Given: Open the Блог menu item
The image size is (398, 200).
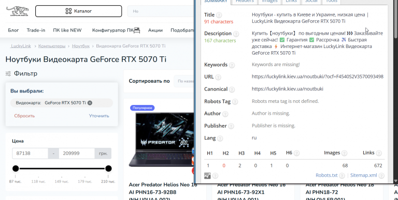Looking at the screenshot, I should (x=13, y=30).
